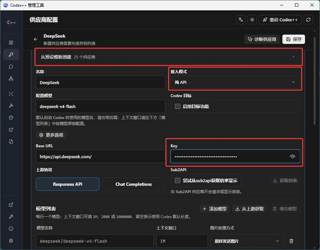Open the chat bubble icon in sidebar
320x250 pixels.
pos(11,67)
